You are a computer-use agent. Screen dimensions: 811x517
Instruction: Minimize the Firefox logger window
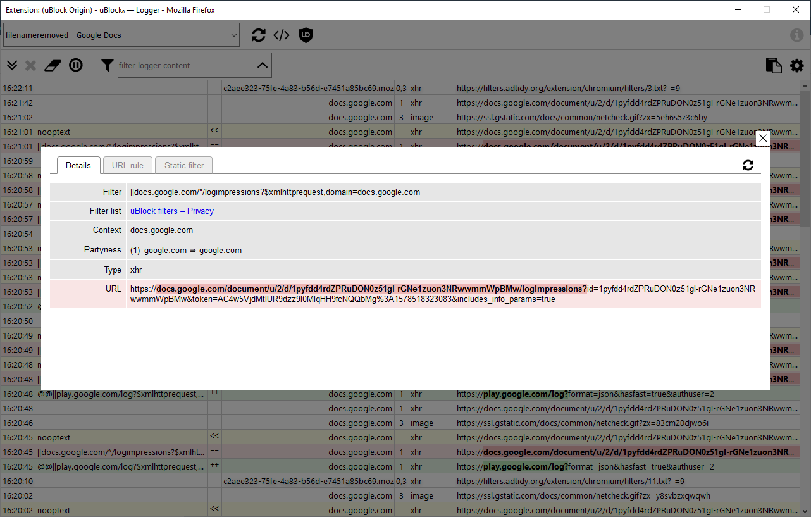pos(738,9)
